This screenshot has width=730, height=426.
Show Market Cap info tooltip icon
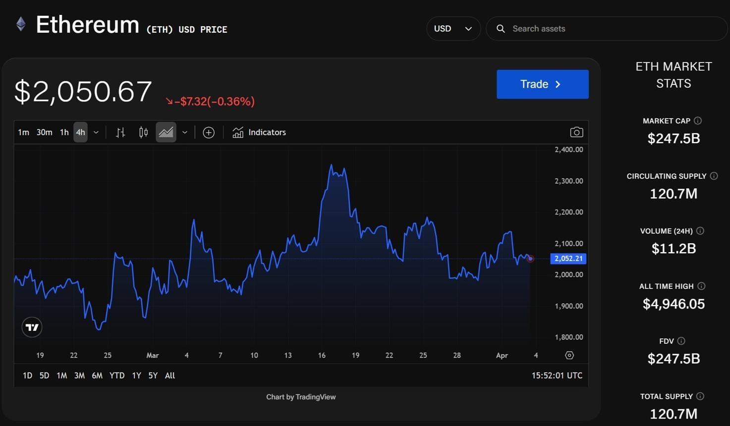pos(698,121)
